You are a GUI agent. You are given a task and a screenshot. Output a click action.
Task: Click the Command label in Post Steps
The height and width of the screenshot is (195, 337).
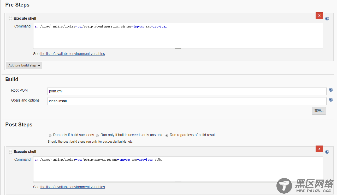(22, 159)
